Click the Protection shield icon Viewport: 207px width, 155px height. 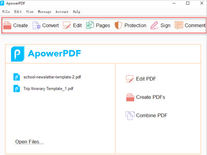tap(118, 25)
